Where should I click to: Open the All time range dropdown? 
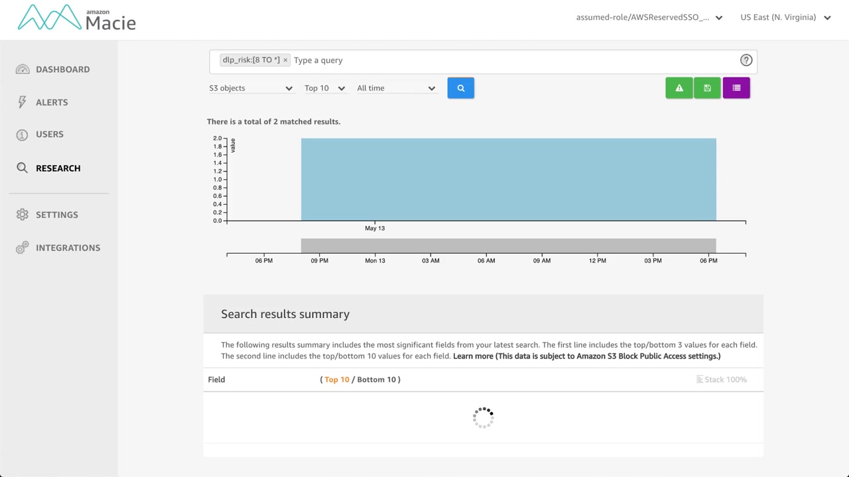(x=396, y=88)
